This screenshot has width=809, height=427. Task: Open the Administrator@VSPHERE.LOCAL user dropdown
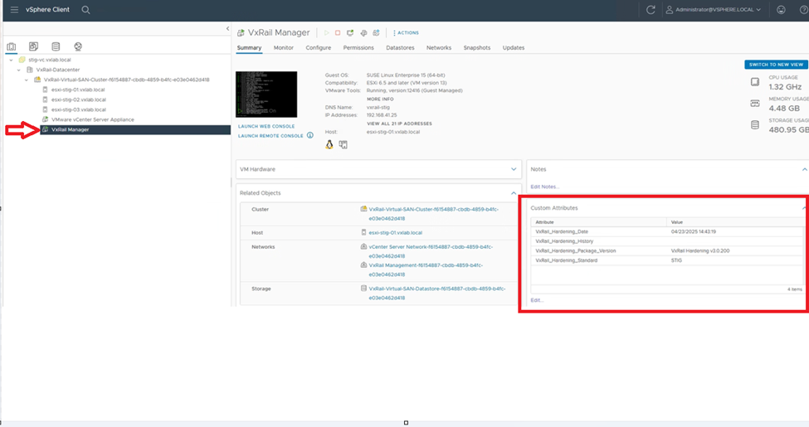[x=714, y=10]
